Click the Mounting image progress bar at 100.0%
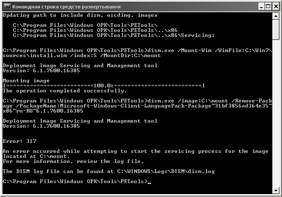 click(104, 86)
